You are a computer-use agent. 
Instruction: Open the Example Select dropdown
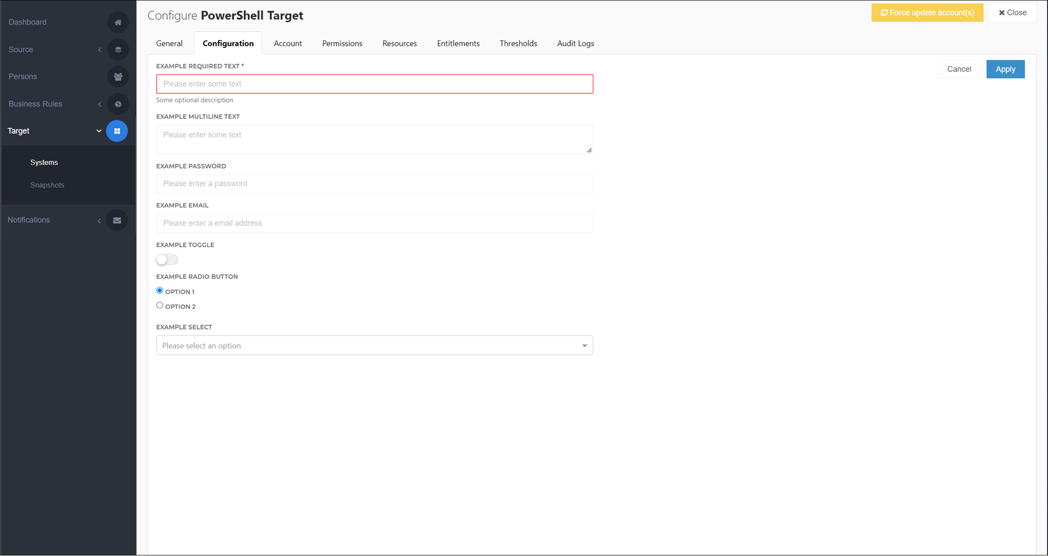(374, 345)
